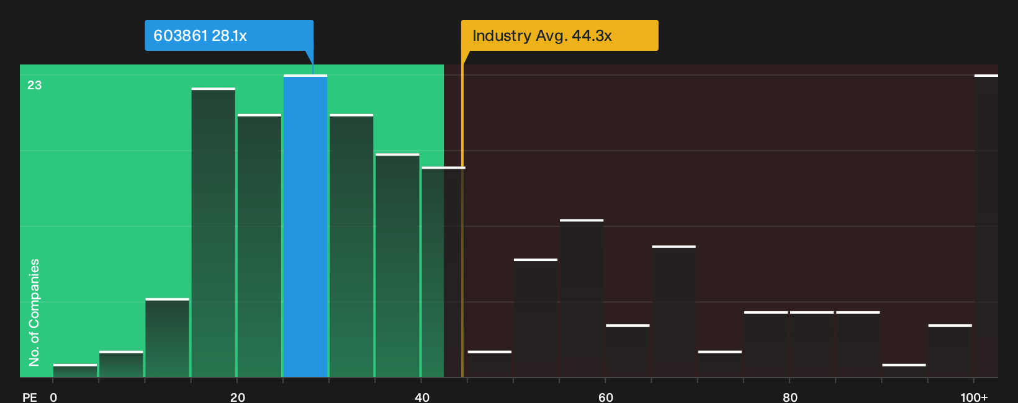This screenshot has height=403, width=1018.
Task: Click the '100+' x-axis tick label
Action: [x=974, y=397]
